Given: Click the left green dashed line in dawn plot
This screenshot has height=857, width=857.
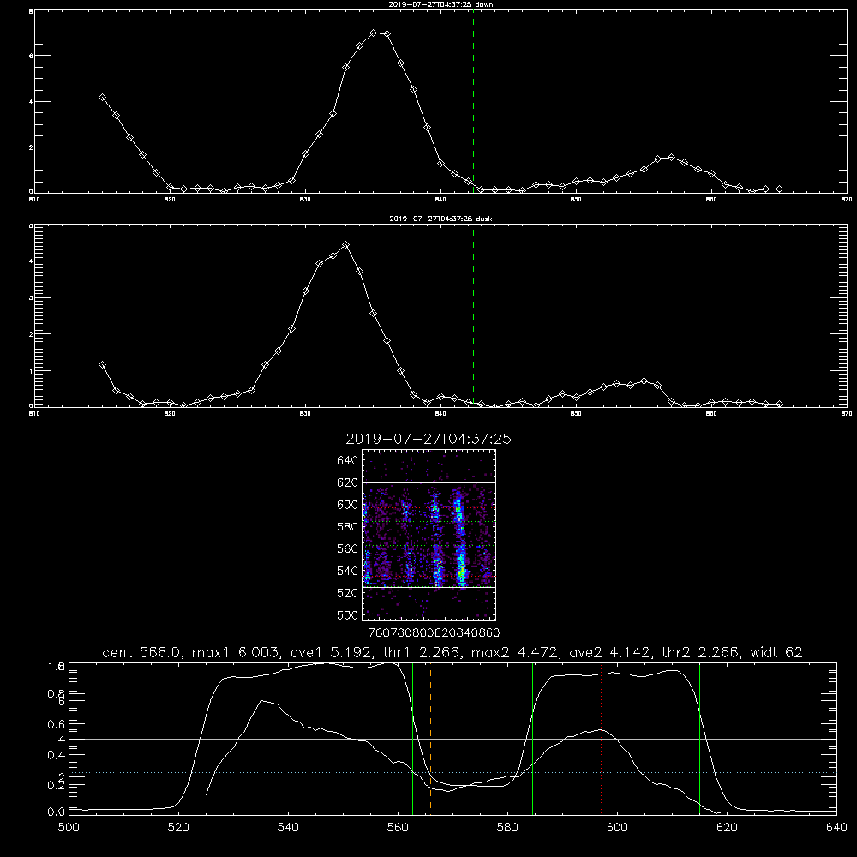Looking at the screenshot, I should pos(273,102).
